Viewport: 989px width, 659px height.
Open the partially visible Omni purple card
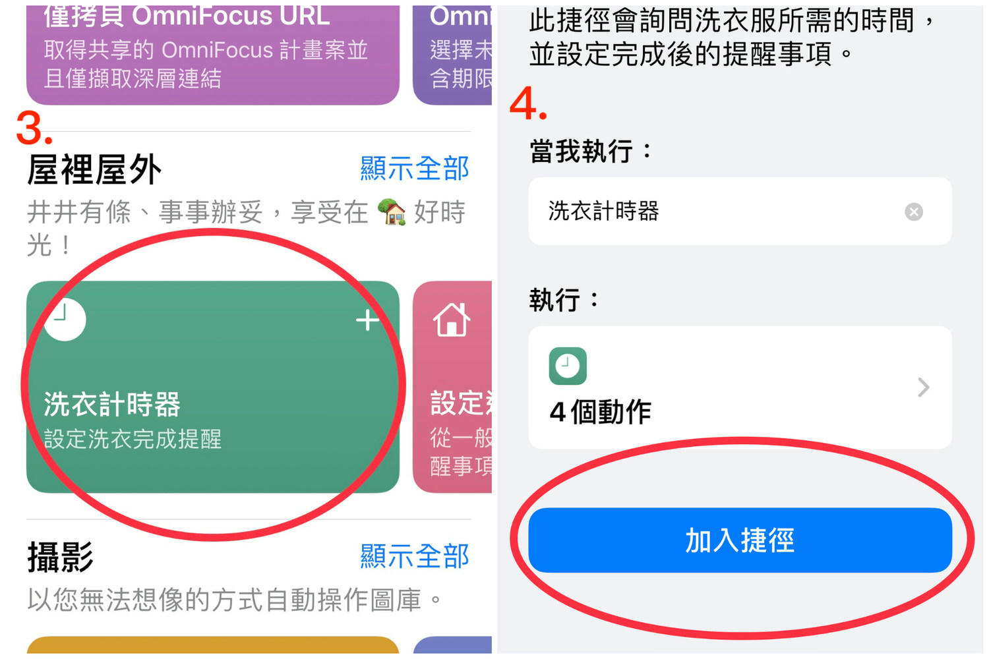tap(452, 55)
